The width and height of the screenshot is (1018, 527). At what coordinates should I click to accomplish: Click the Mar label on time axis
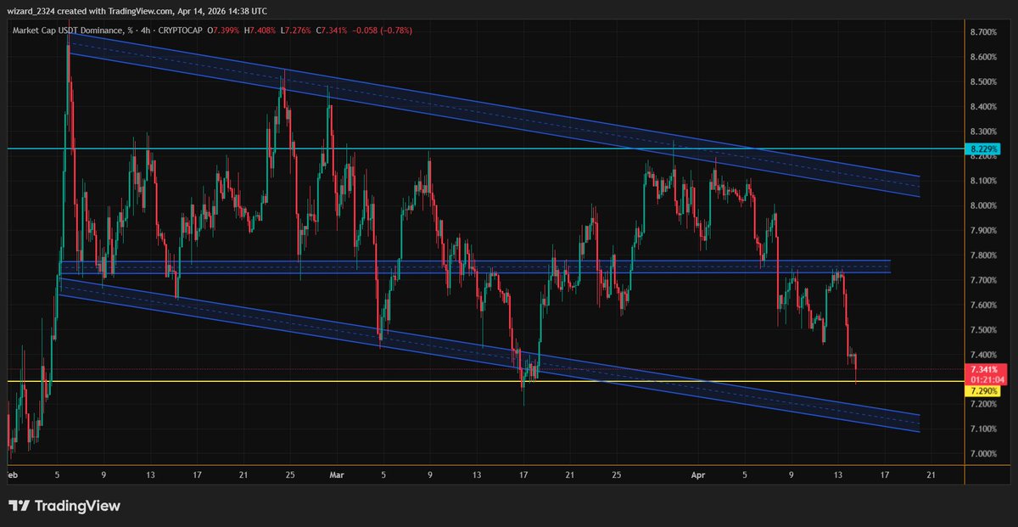tap(337, 475)
